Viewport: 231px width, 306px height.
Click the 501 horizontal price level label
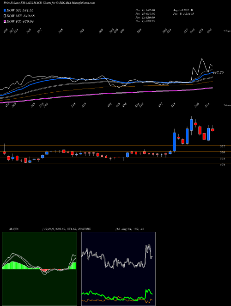tap(222, 159)
